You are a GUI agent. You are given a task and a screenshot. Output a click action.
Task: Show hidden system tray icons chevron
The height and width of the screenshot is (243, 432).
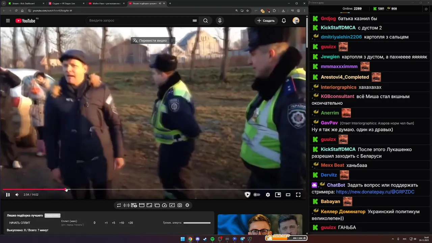(x=393, y=239)
